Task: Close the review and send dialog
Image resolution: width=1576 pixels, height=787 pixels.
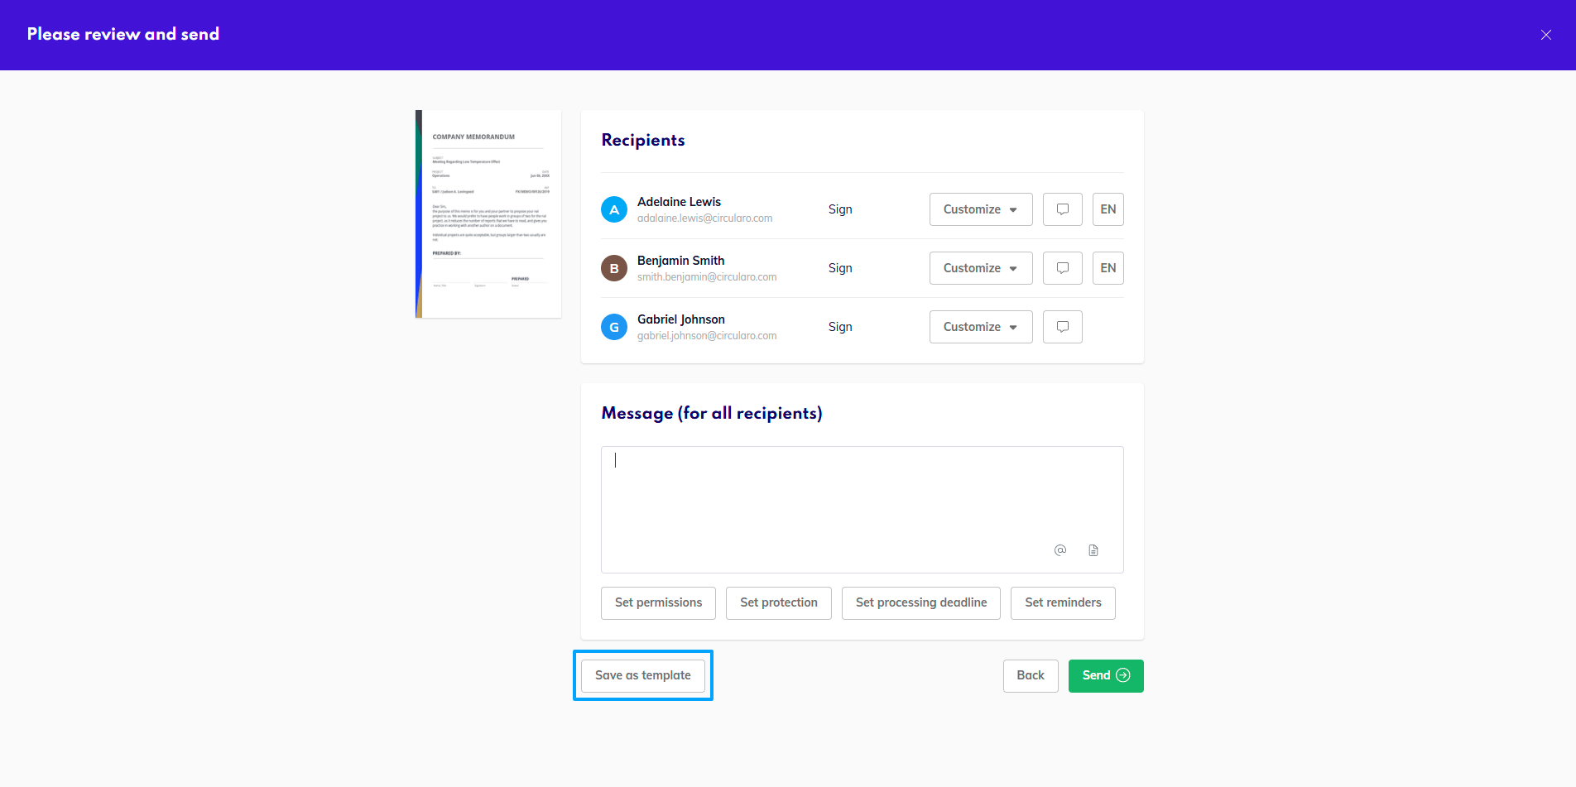Action: point(1545,35)
